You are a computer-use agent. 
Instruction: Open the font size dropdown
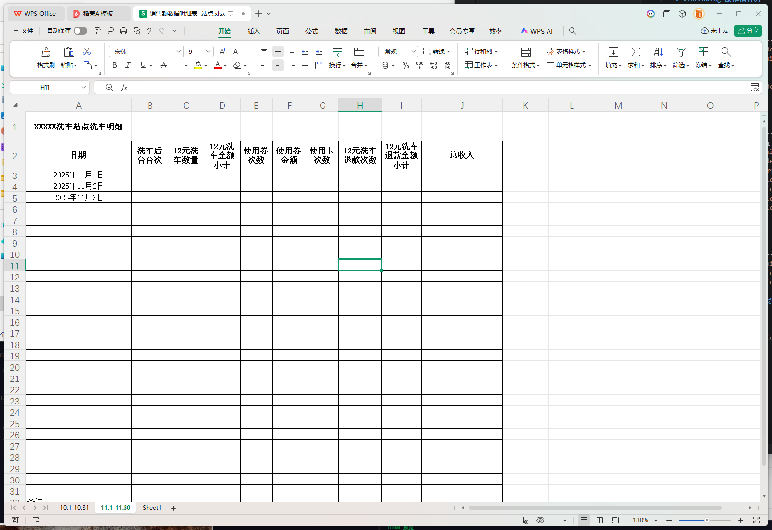[x=208, y=51]
